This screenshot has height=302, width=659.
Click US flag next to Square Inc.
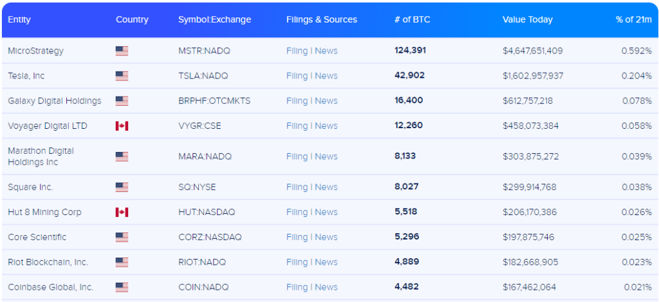click(x=122, y=187)
